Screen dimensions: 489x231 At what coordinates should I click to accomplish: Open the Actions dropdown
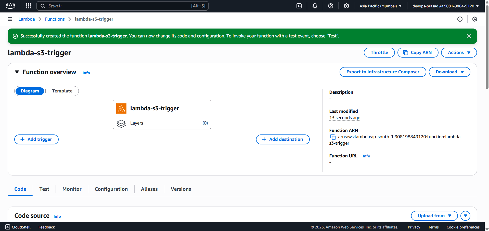[x=459, y=52]
